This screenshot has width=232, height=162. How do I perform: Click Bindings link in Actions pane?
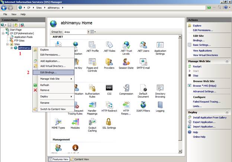coord(199,40)
